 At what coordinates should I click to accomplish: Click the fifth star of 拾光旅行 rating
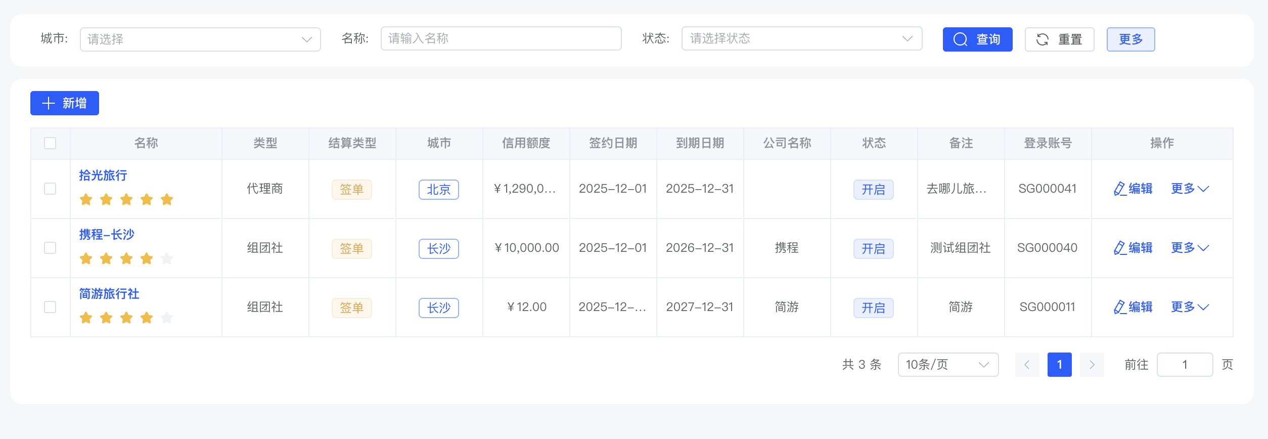pos(167,200)
